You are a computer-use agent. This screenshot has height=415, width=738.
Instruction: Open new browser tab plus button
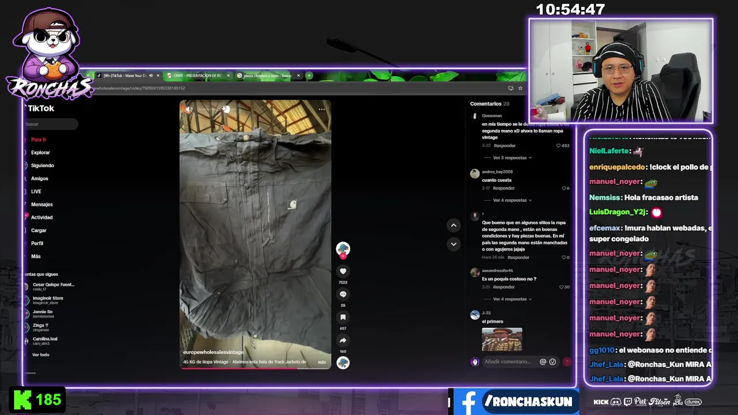(309, 76)
